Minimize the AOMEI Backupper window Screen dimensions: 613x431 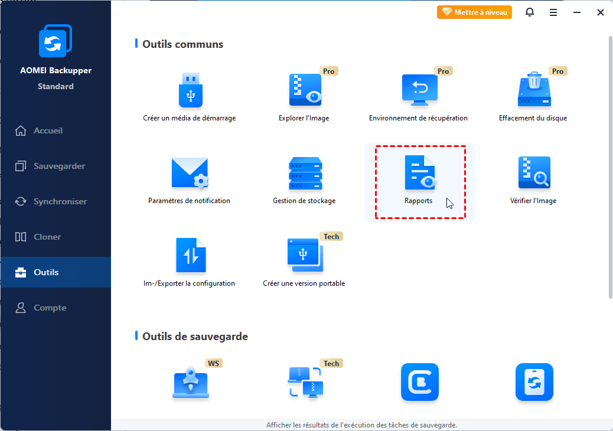coord(576,12)
